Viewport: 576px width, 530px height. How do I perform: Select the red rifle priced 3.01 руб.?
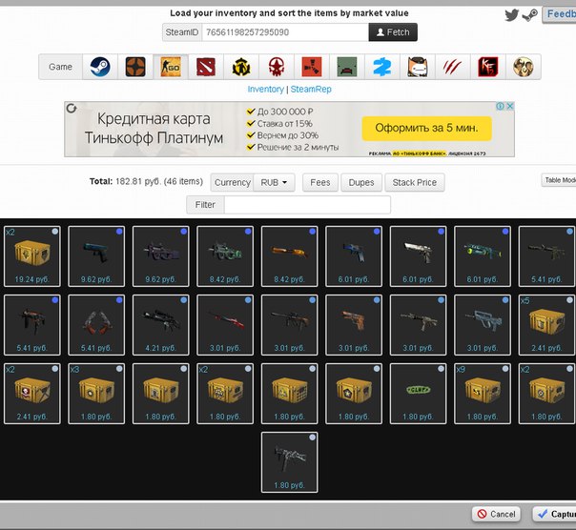click(x=225, y=325)
